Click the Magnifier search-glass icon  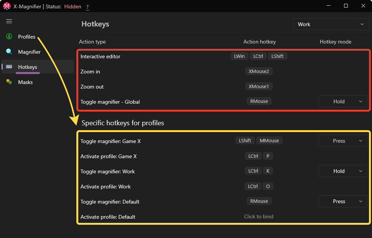click(x=9, y=52)
